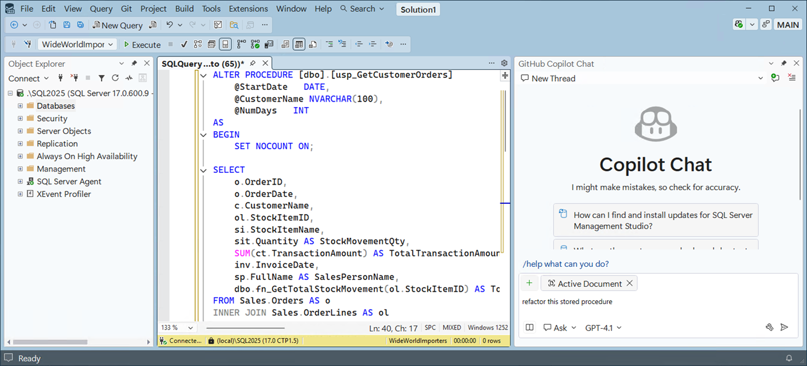Open the Ask mode dropdown

560,328
